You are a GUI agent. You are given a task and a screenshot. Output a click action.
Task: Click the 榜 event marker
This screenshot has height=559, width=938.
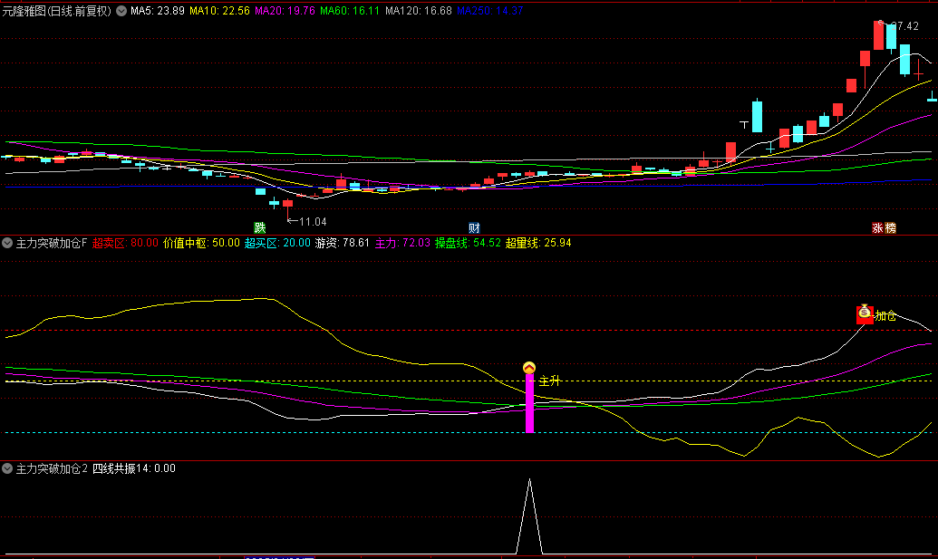[x=890, y=227]
